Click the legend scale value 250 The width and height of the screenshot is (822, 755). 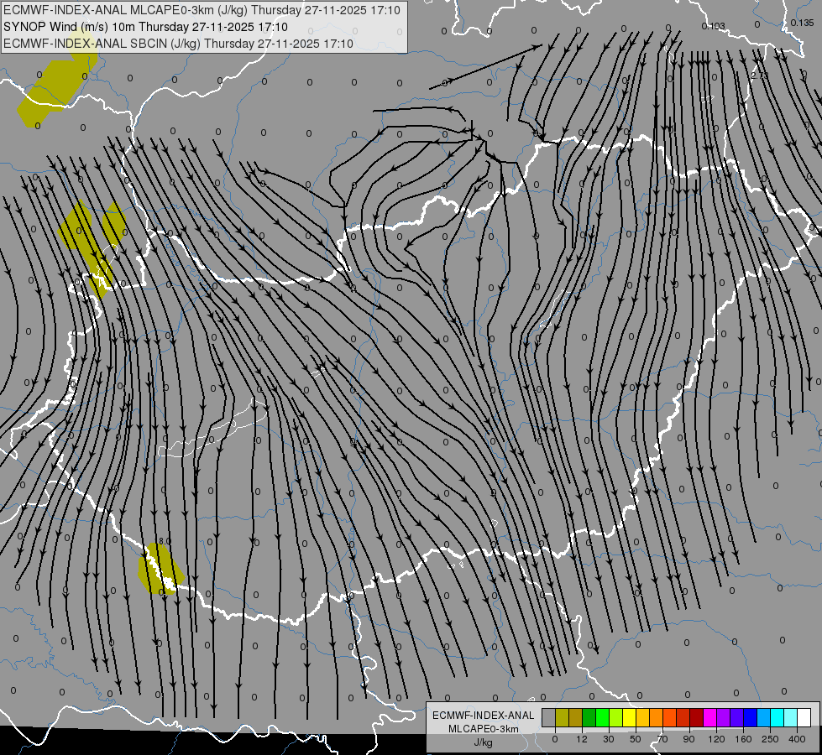click(770, 739)
